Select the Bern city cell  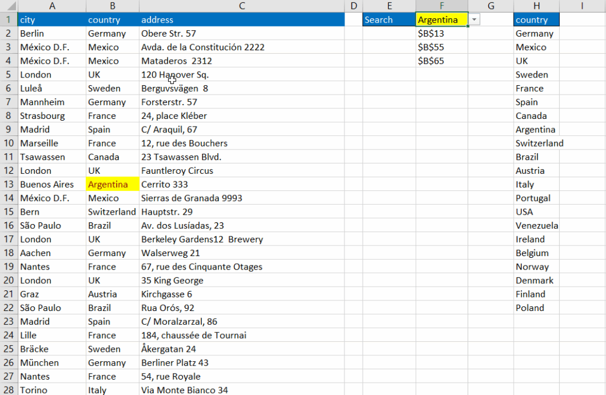click(x=52, y=212)
